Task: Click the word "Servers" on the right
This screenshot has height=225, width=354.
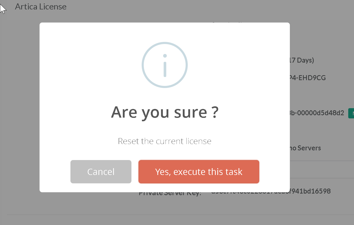Action: point(309,148)
